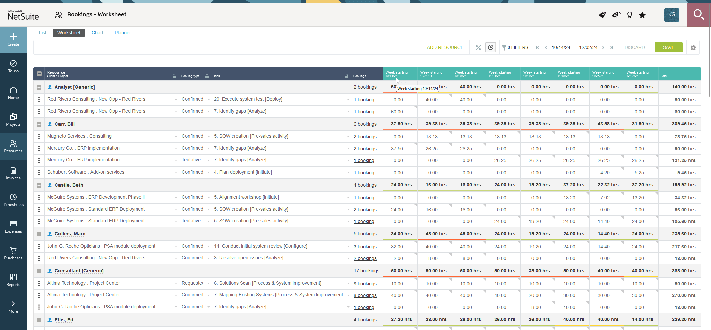This screenshot has width=711, height=330.
Task: Open Purchases in sidebar
Action: coord(13,254)
